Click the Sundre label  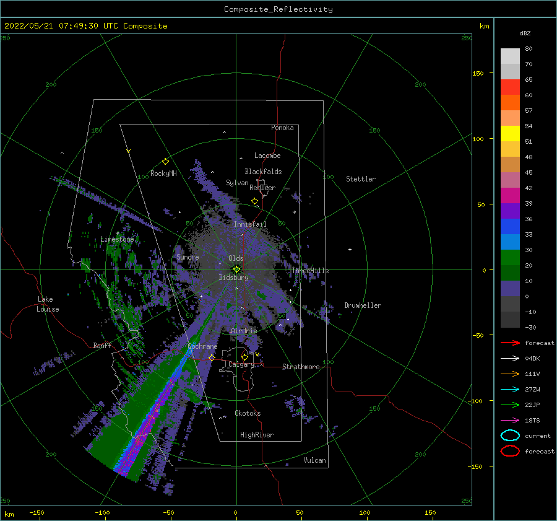click(188, 257)
